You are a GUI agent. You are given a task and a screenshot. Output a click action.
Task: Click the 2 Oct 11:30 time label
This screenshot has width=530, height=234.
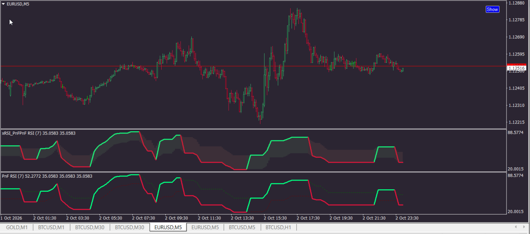pos(209,218)
